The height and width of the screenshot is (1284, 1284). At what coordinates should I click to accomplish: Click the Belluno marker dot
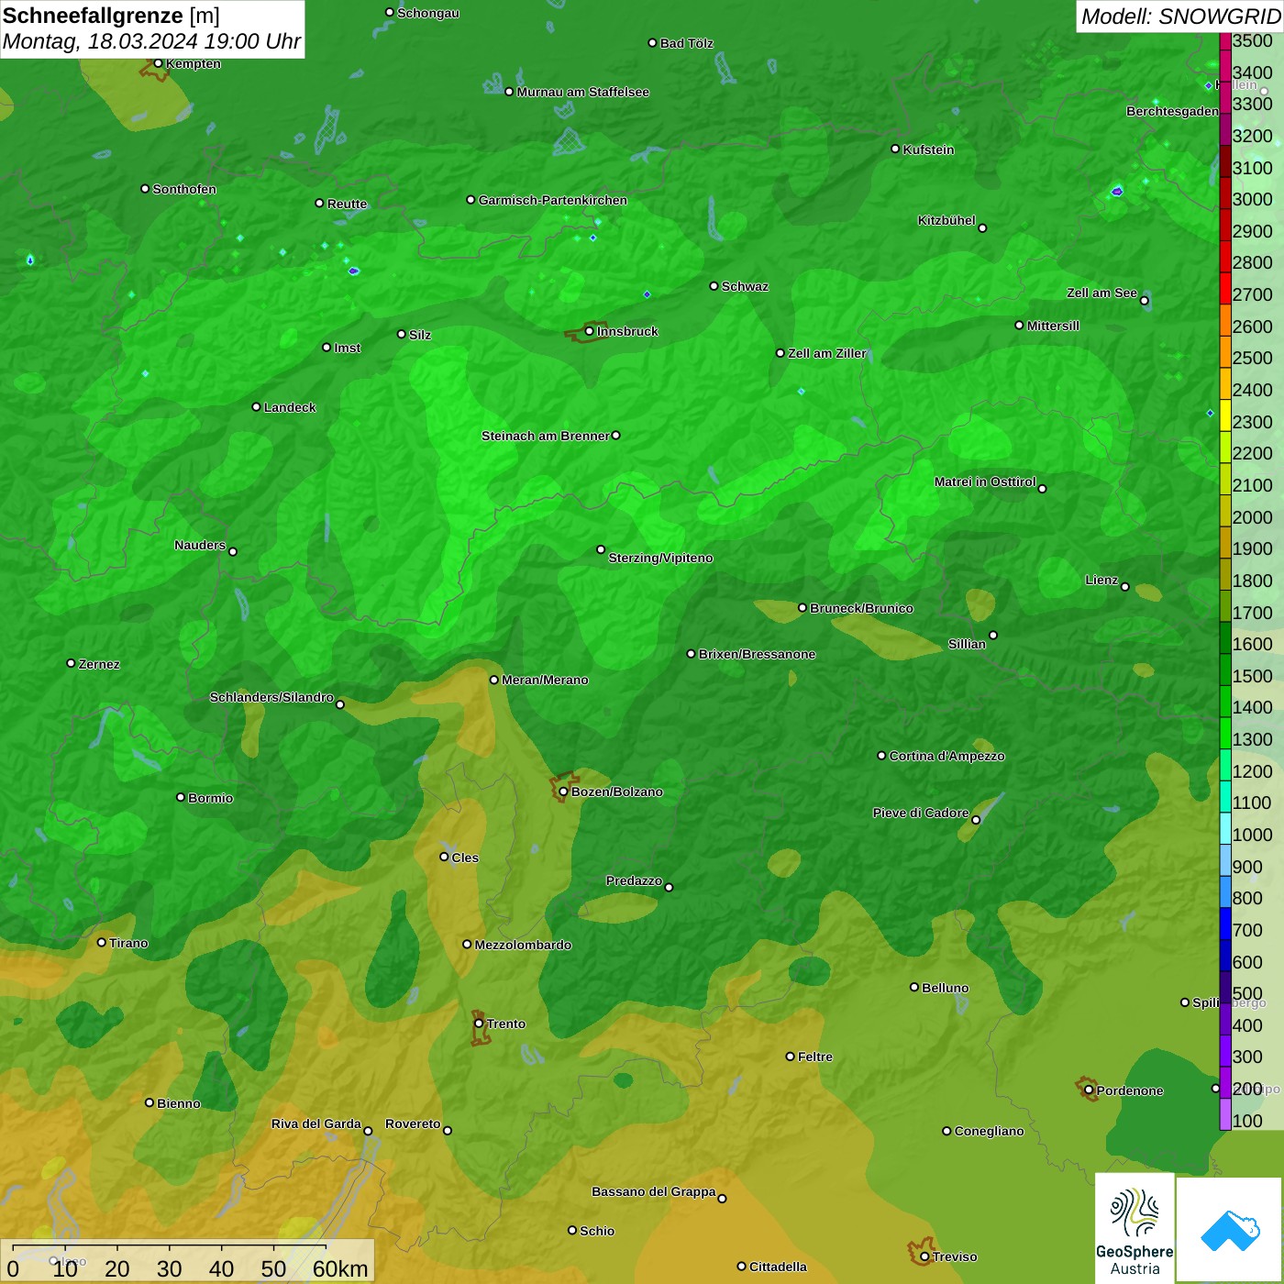913,987
